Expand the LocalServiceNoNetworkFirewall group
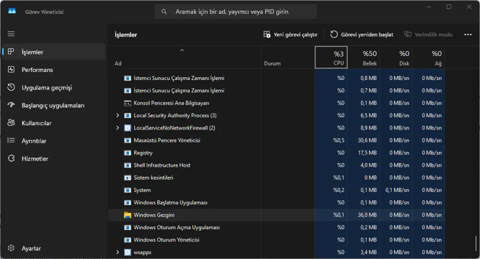The width and height of the screenshot is (480, 259). click(x=117, y=128)
